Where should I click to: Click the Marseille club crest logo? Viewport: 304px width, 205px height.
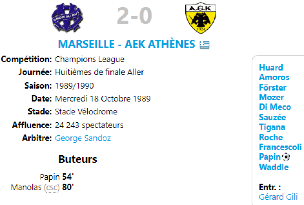[x=68, y=18]
